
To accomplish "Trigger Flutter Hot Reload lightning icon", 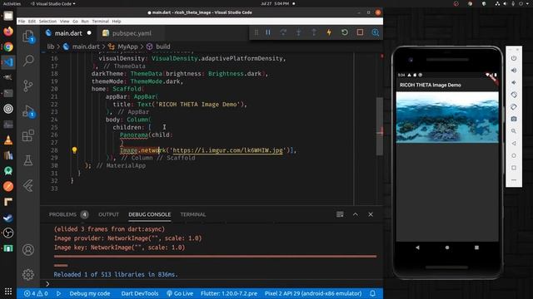I will [x=329, y=32].
